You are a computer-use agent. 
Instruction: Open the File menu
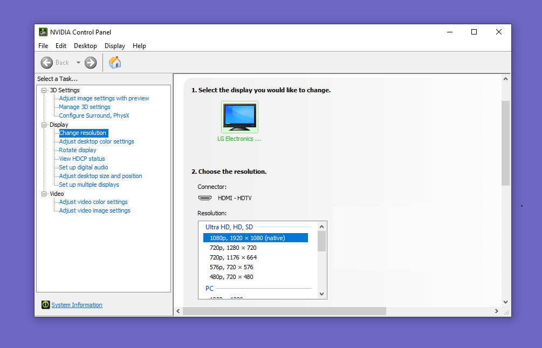coord(43,46)
